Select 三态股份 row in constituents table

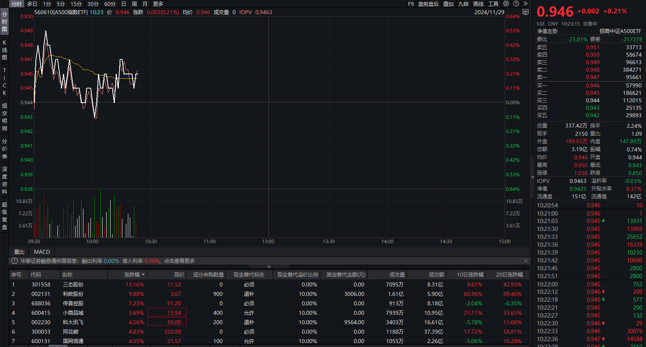73,284
